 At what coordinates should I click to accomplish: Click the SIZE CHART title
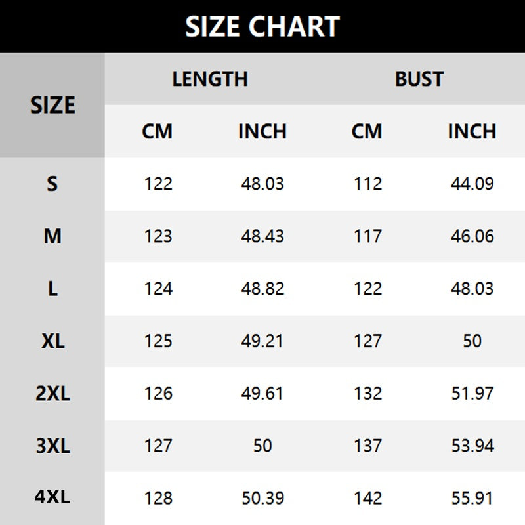pos(262,26)
